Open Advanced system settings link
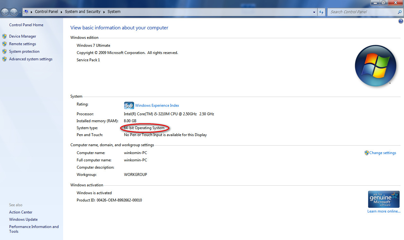The width and height of the screenshot is (404, 240). click(x=31, y=59)
